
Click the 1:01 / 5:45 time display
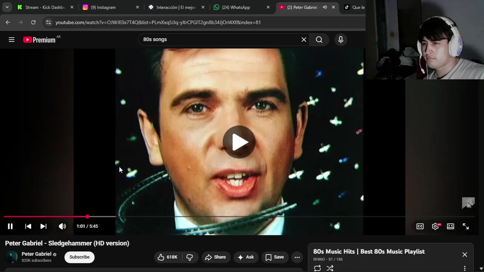click(87, 226)
